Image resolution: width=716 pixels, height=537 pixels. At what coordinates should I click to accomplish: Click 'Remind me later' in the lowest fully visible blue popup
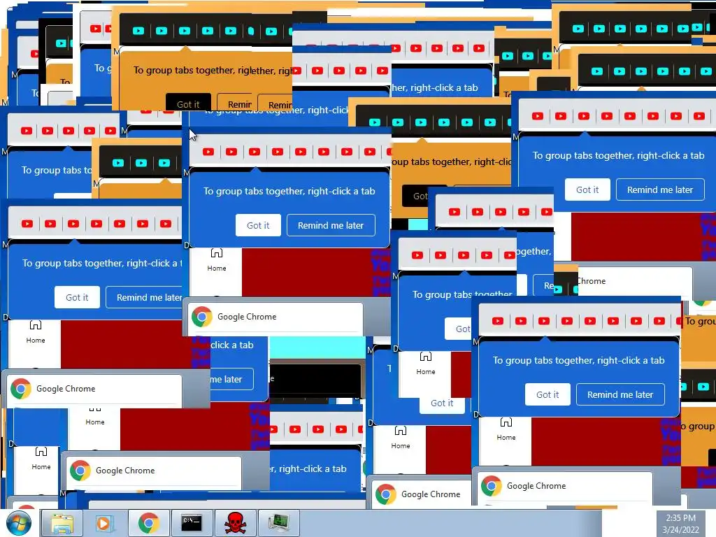[620, 394]
